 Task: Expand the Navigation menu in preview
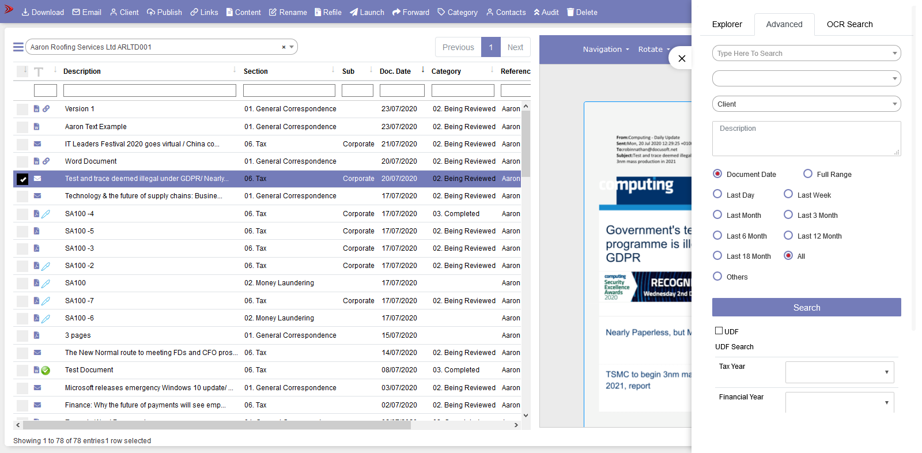coord(606,50)
